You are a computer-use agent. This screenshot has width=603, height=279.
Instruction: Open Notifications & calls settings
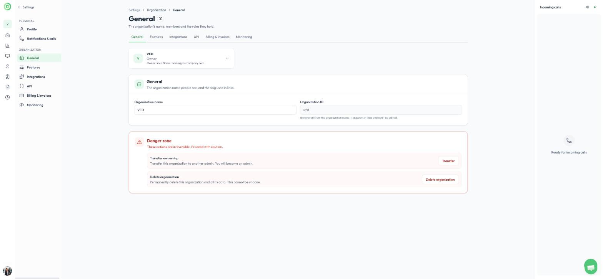[39, 39]
